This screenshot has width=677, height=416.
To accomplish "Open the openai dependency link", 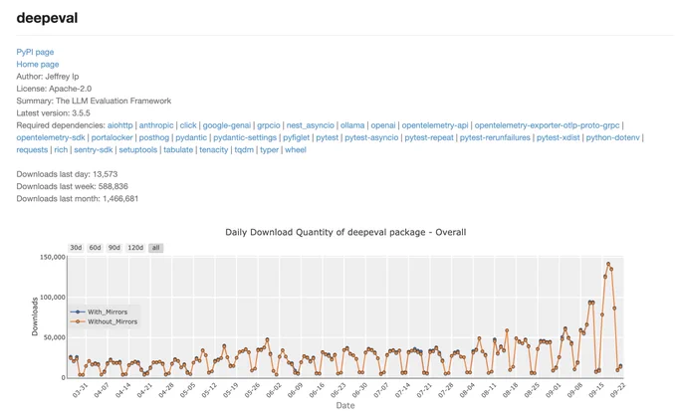I will click(x=383, y=125).
